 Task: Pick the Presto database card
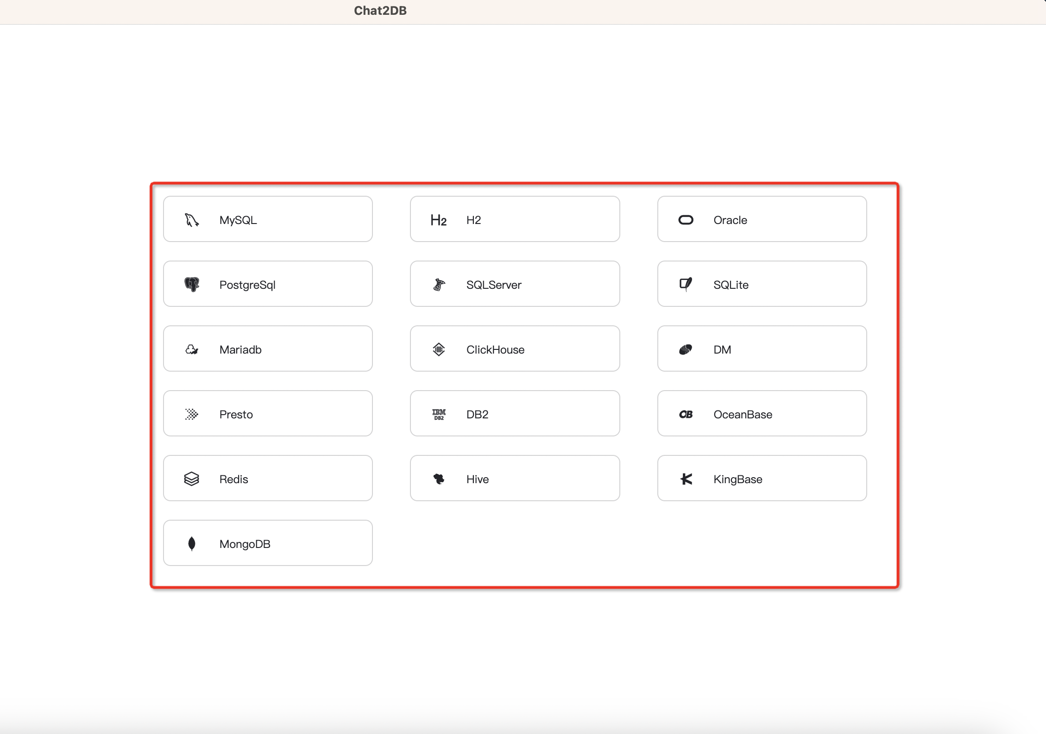268,413
